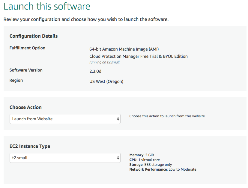
Task: Click the 'EC2 Instance Type' heading
Action: (30, 146)
